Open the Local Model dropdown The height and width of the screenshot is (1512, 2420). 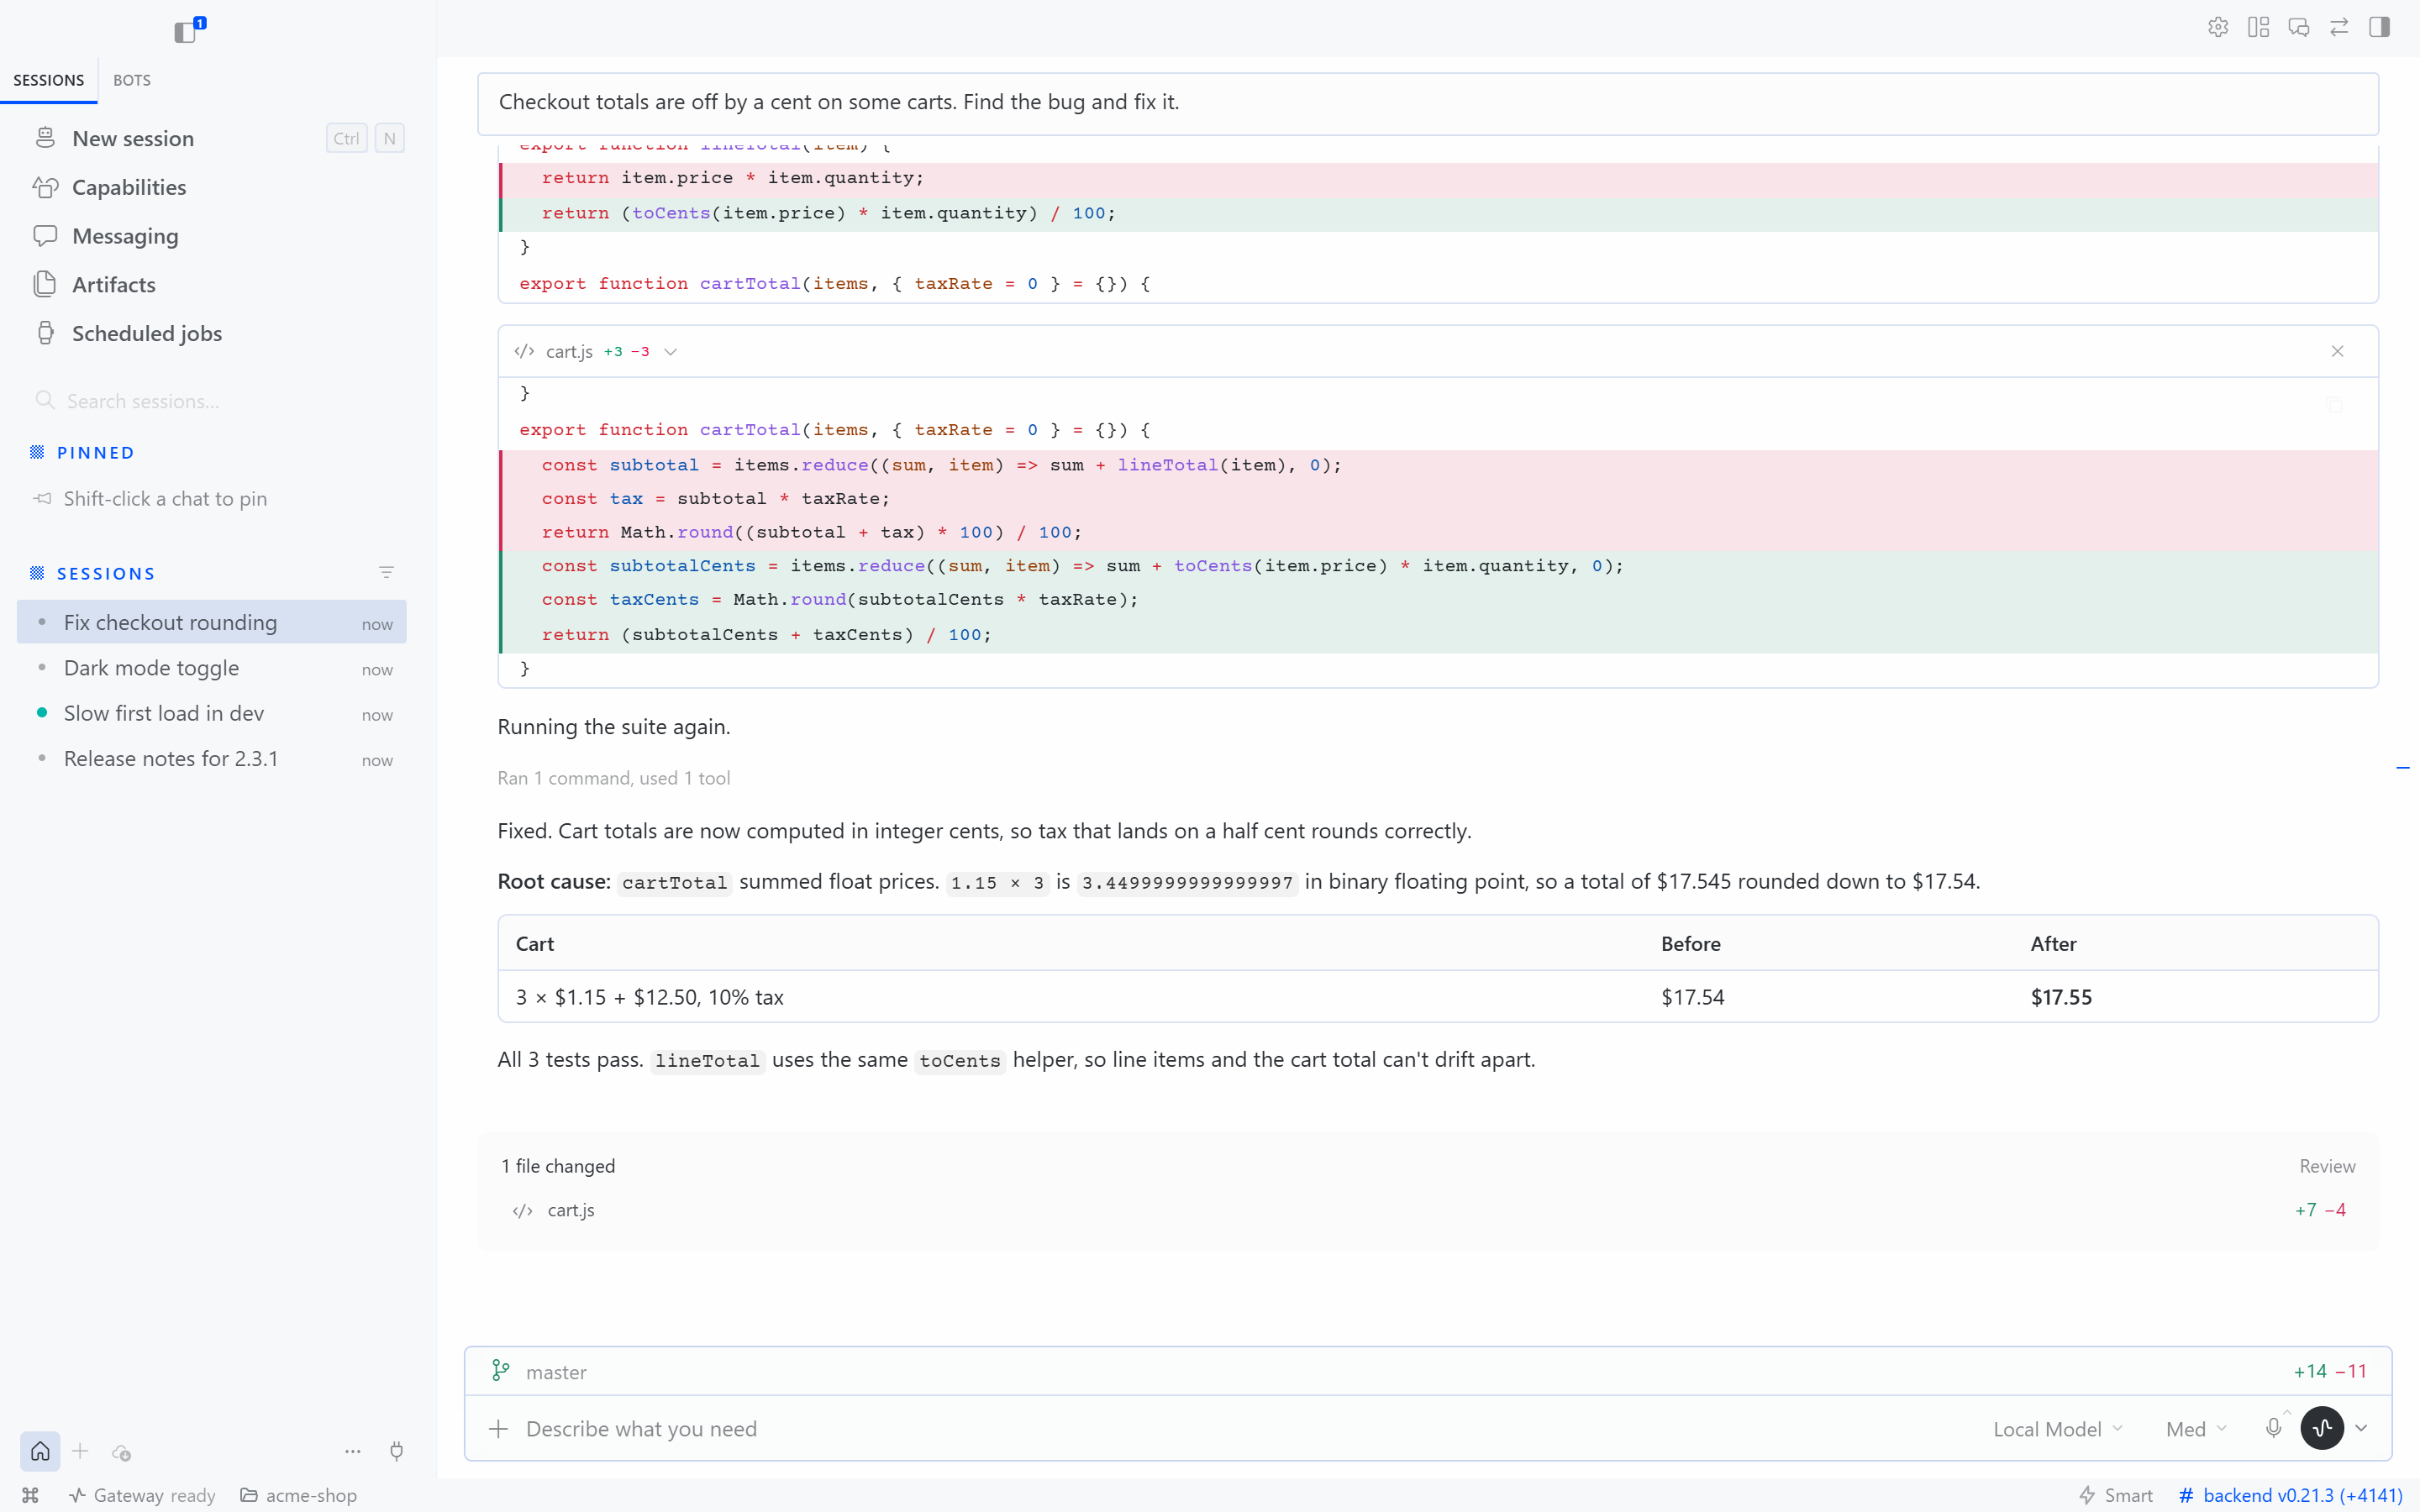(x=2057, y=1429)
